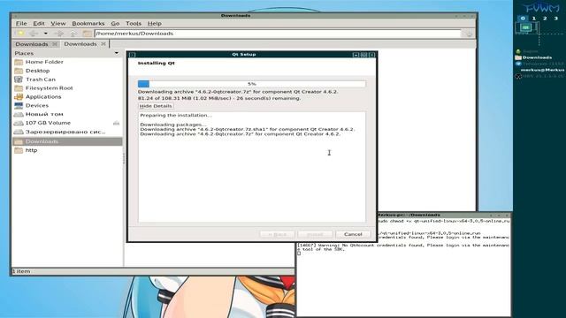
Task: Click the new tab icon in file manager toolbar
Action: 20,34
